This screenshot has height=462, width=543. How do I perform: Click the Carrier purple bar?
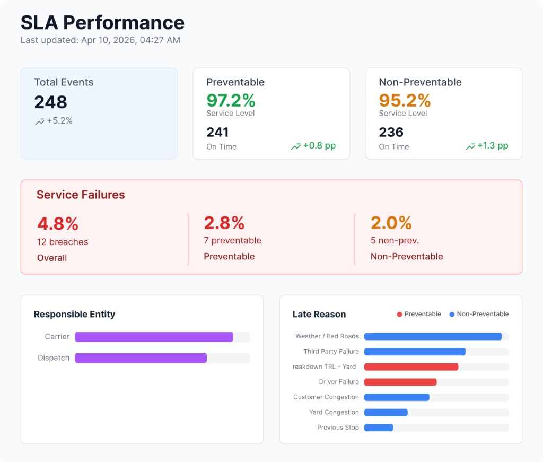point(154,337)
